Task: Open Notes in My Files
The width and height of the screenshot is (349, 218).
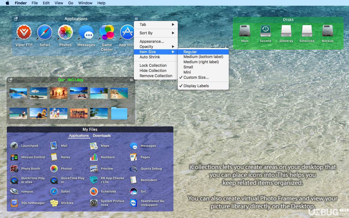Action: click(x=54, y=157)
